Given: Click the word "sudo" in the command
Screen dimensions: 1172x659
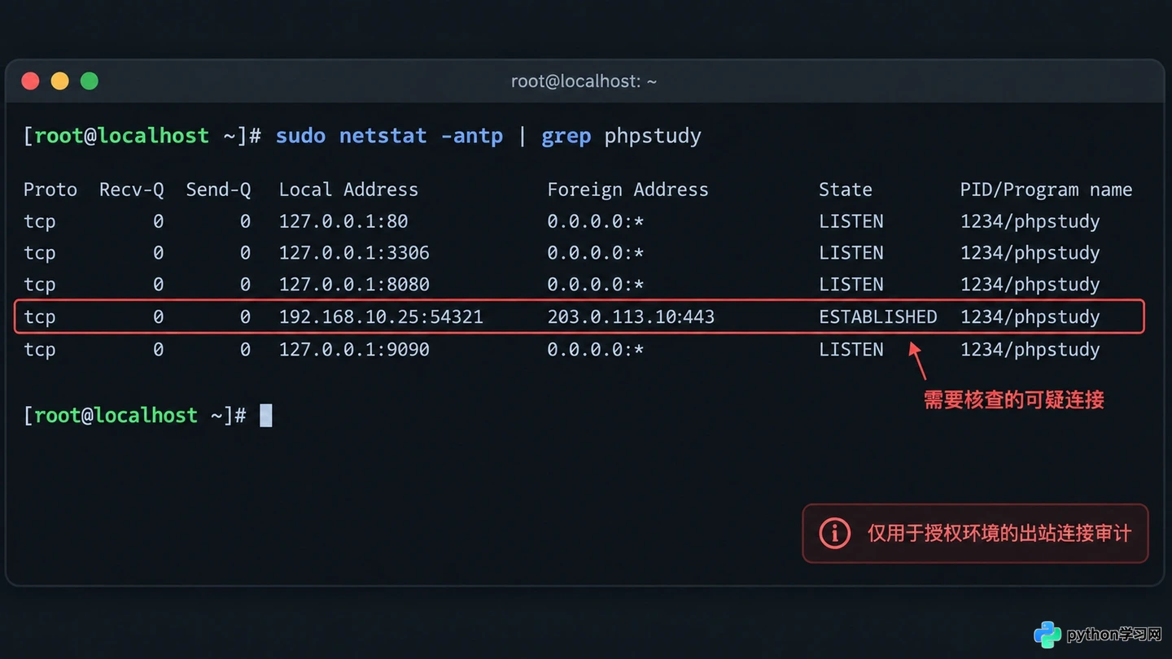Looking at the screenshot, I should point(300,136).
